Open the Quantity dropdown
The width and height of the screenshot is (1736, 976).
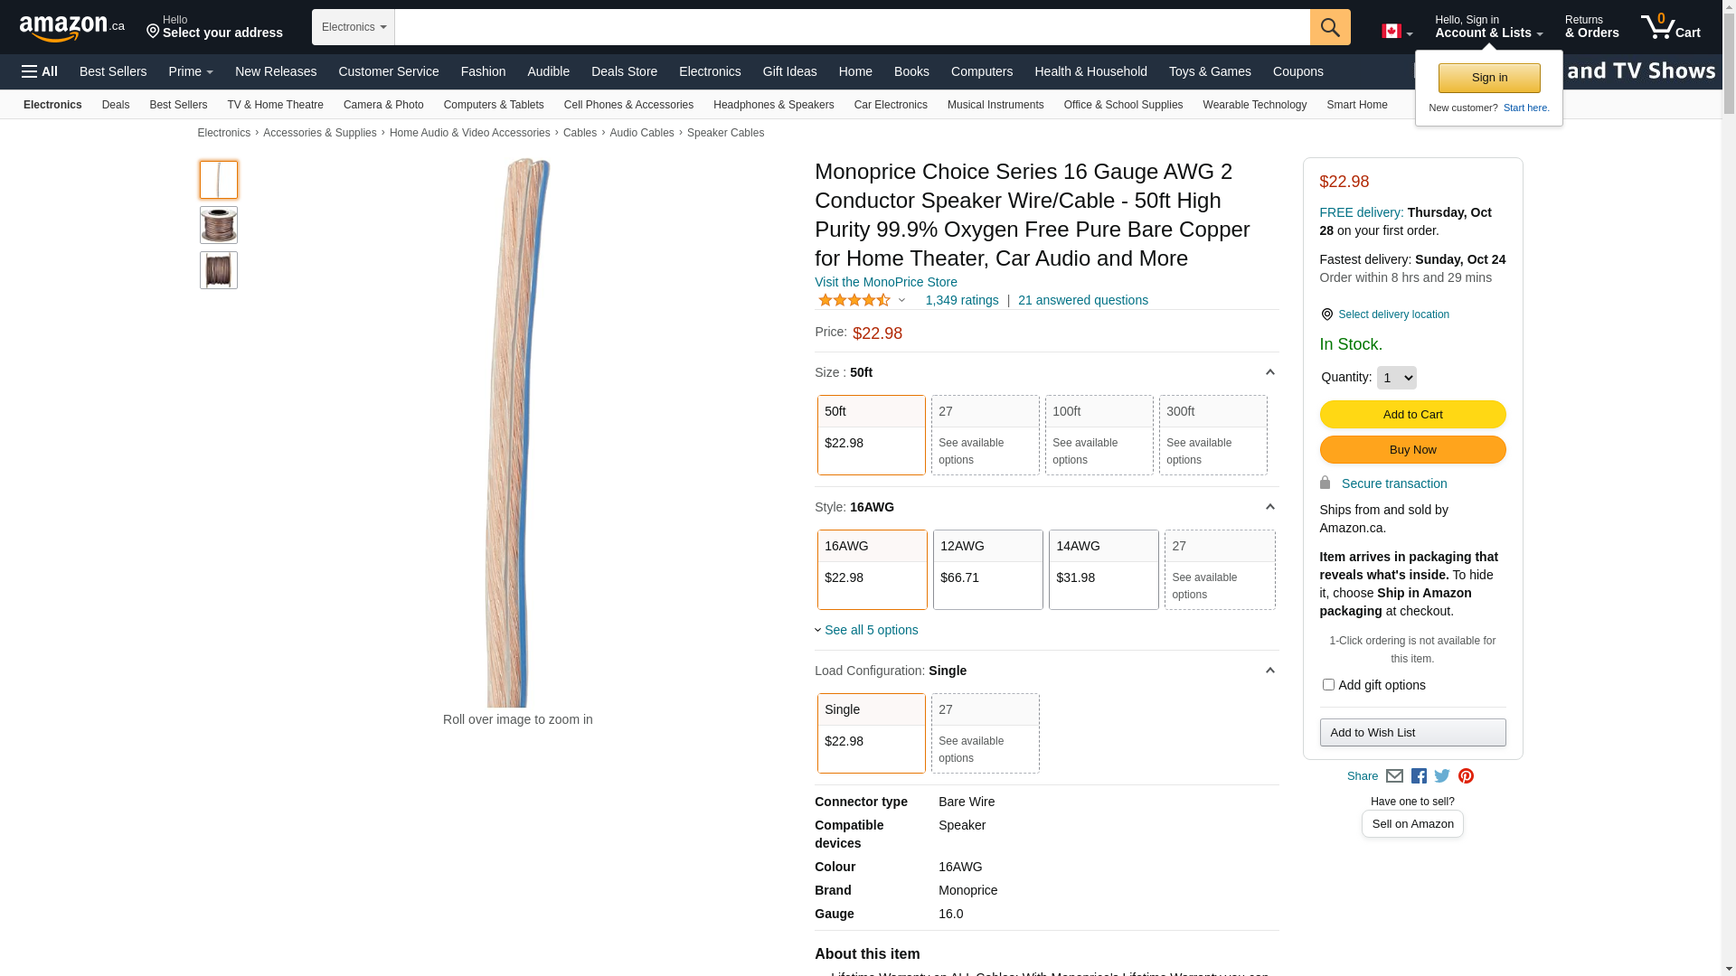coord(1396,378)
